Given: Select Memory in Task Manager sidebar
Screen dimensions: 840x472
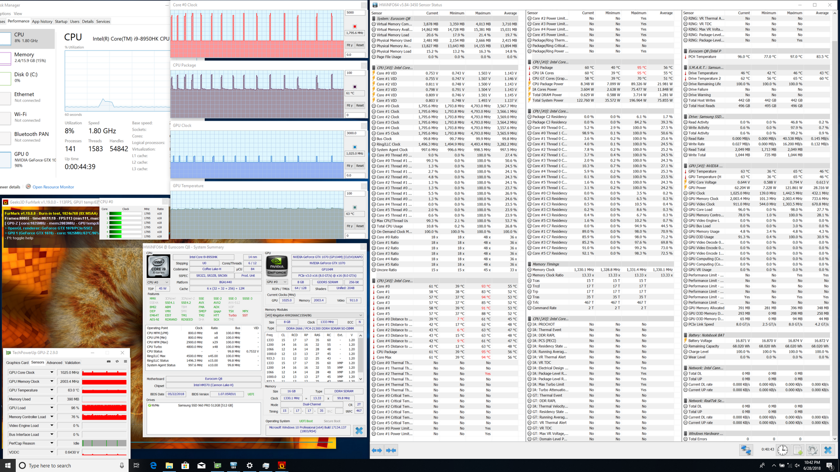Looking at the screenshot, I should (x=28, y=57).
